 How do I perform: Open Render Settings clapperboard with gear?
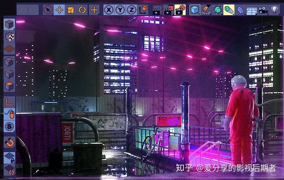click(180, 10)
